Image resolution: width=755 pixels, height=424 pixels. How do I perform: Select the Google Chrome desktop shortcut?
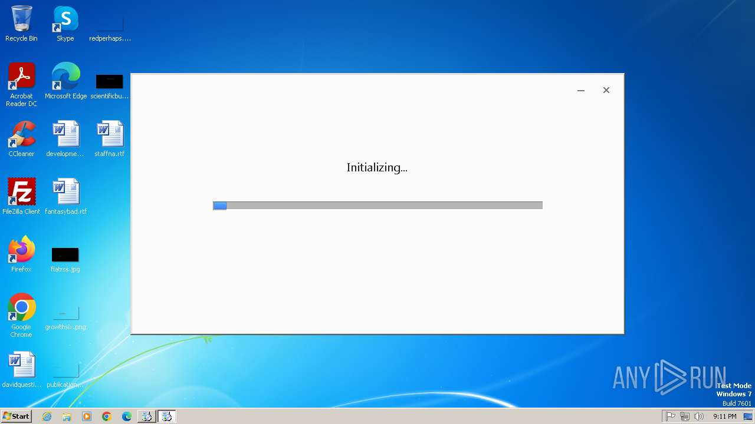click(21, 316)
